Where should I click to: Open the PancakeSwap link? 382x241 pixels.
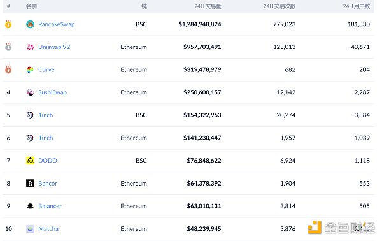point(57,24)
